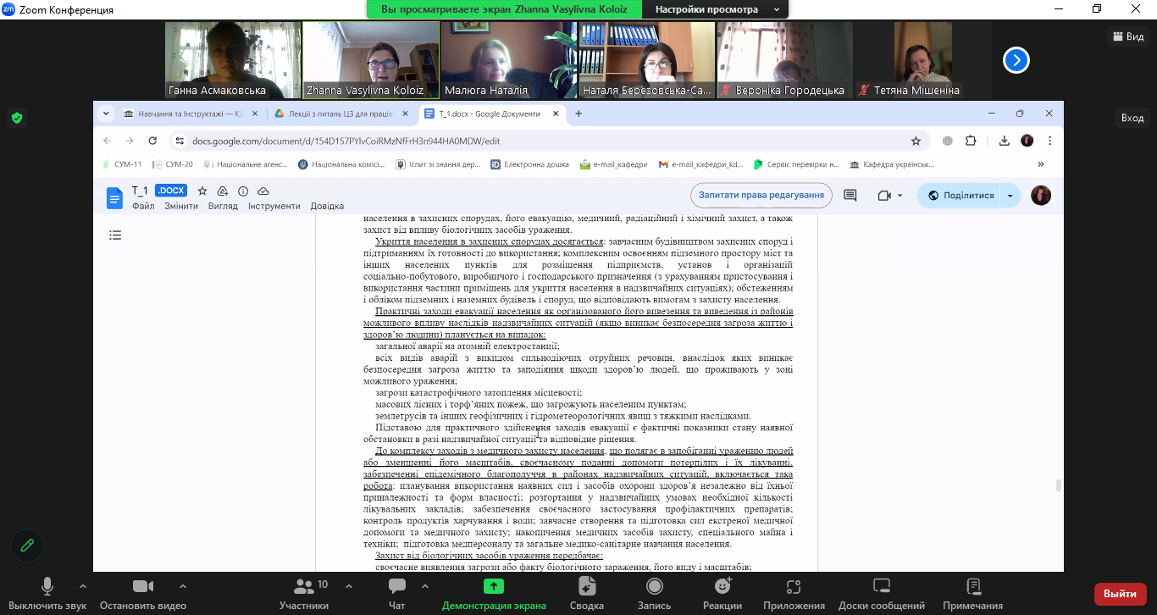Open the Довідка menu
This screenshot has width=1157, height=615.
click(327, 206)
